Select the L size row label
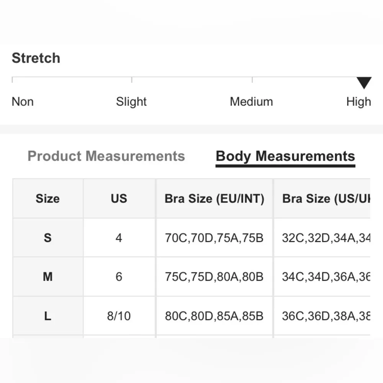 pyautogui.click(x=47, y=316)
